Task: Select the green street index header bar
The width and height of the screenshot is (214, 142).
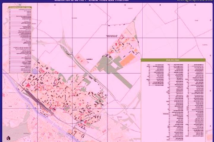Action: tap(173, 60)
